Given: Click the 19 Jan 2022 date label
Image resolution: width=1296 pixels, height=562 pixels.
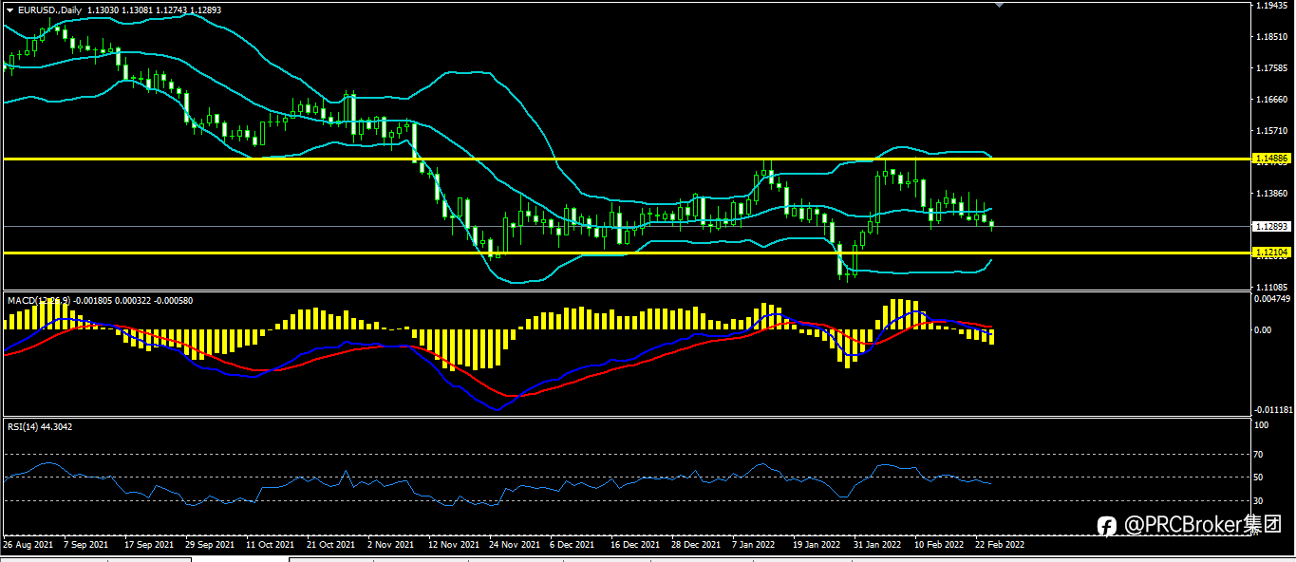Looking at the screenshot, I should point(817,546).
